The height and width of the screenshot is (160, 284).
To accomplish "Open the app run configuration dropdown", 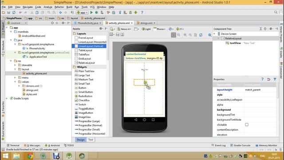I will [82, 12].
